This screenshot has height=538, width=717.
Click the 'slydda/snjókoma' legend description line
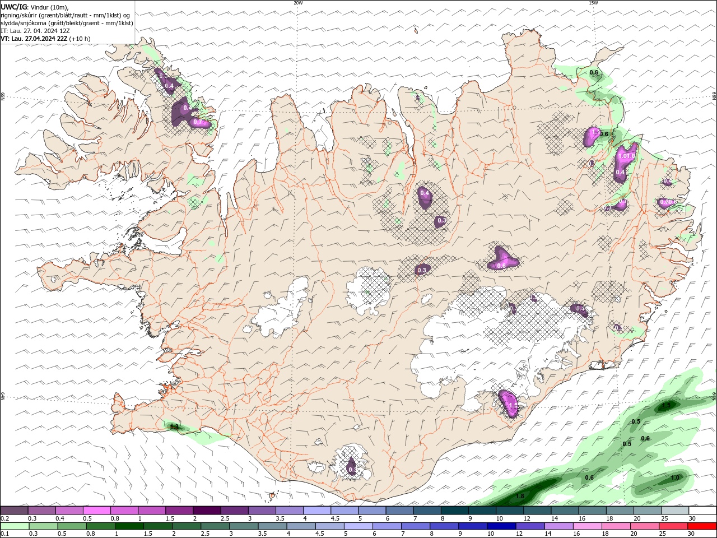pyautogui.click(x=67, y=23)
